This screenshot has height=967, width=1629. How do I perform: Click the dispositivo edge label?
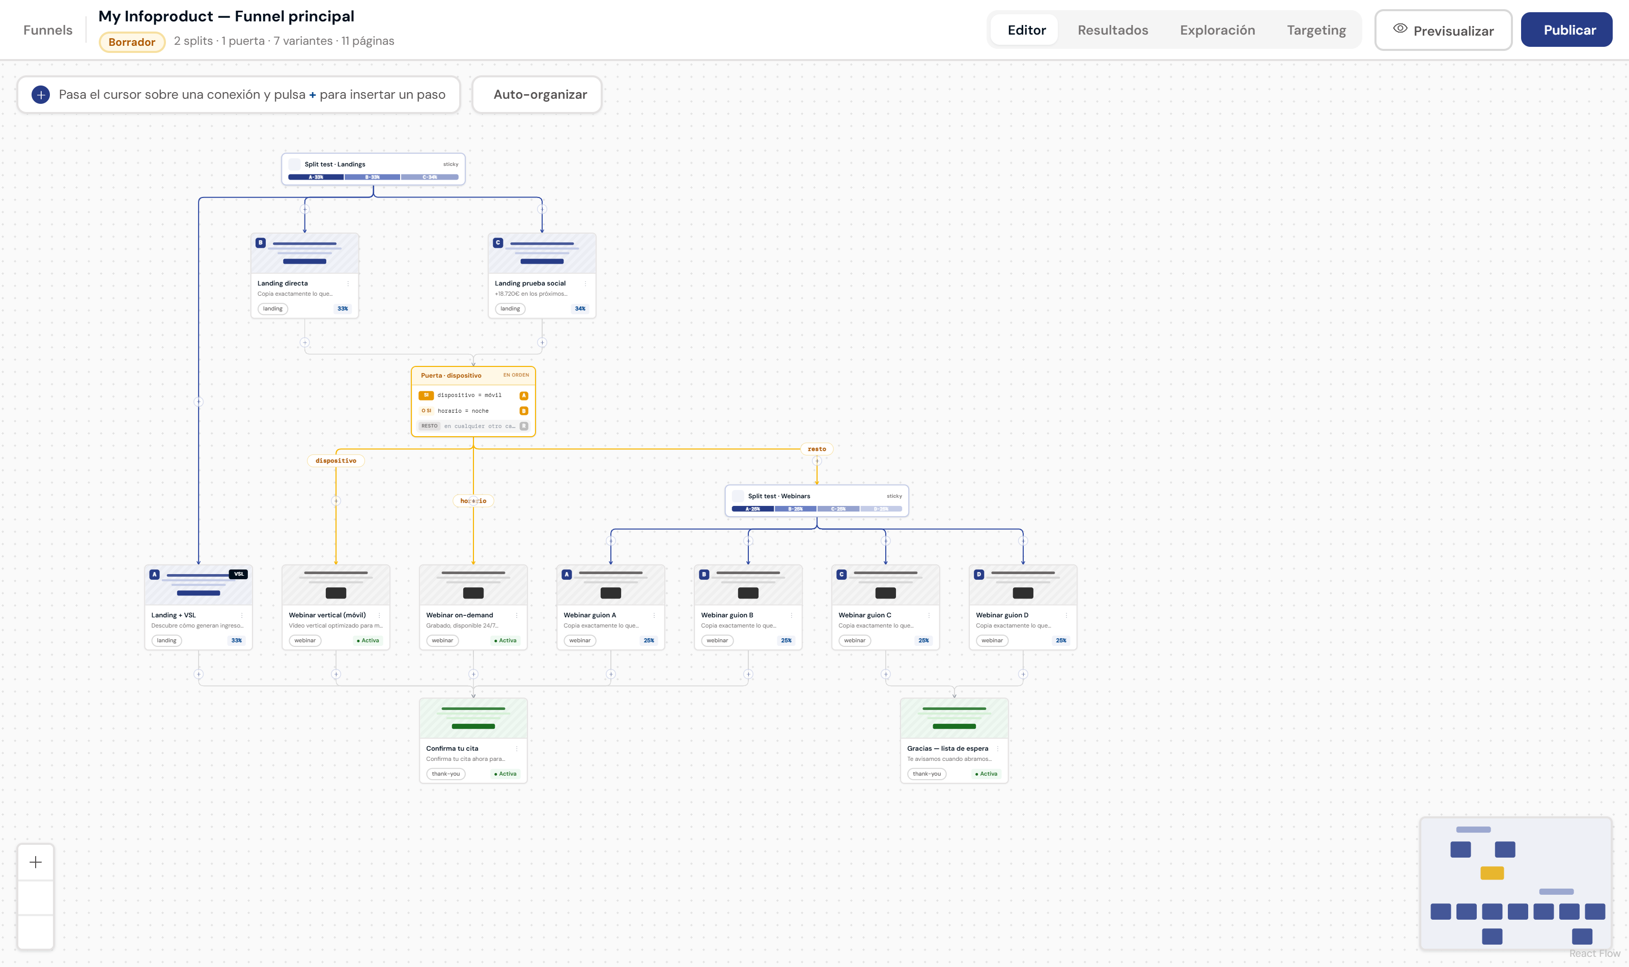point(335,461)
